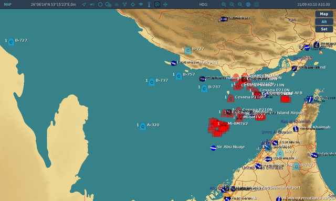The height and width of the screenshot is (201, 336).
Task: Click the coordinates readout 26°06'14"N
Action: pos(54,5)
